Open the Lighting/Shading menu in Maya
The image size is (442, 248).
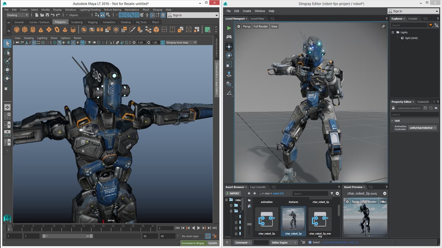click(x=90, y=10)
